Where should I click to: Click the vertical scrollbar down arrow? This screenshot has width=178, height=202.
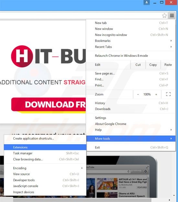tap(174, 196)
